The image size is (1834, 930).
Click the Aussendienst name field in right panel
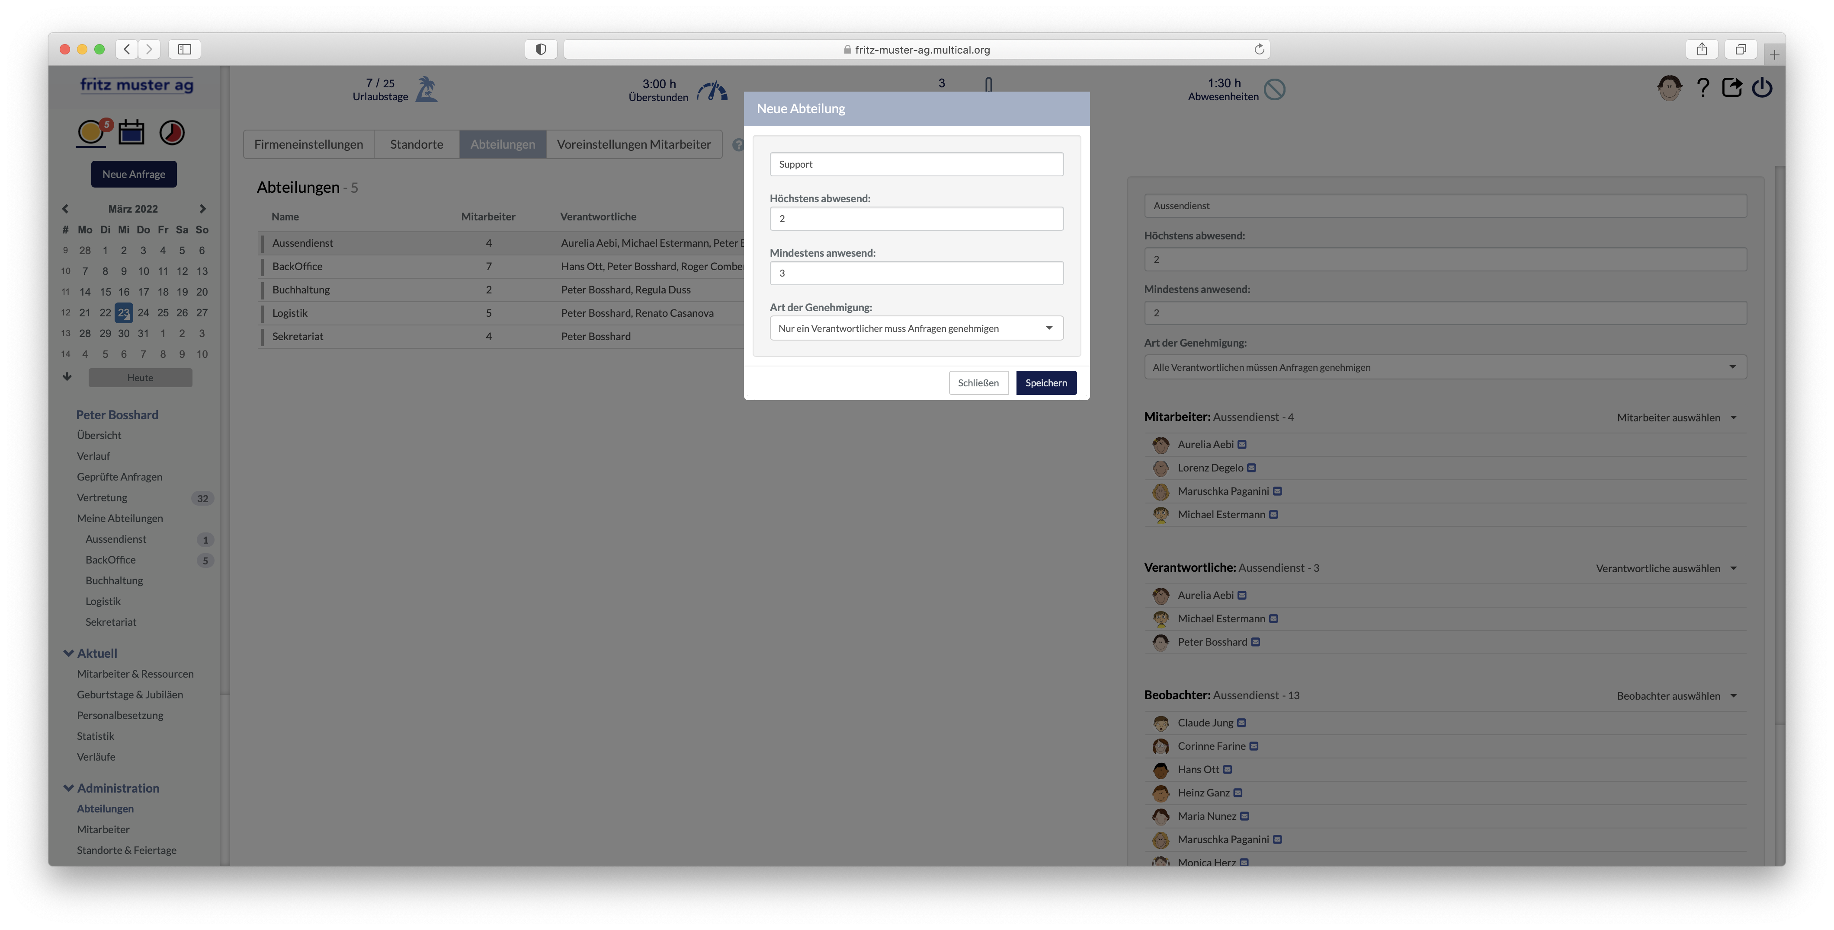tap(1445, 206)
